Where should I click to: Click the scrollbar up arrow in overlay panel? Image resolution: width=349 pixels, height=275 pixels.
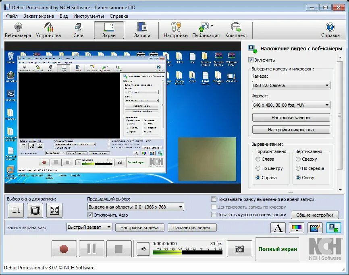coord(340,58)
